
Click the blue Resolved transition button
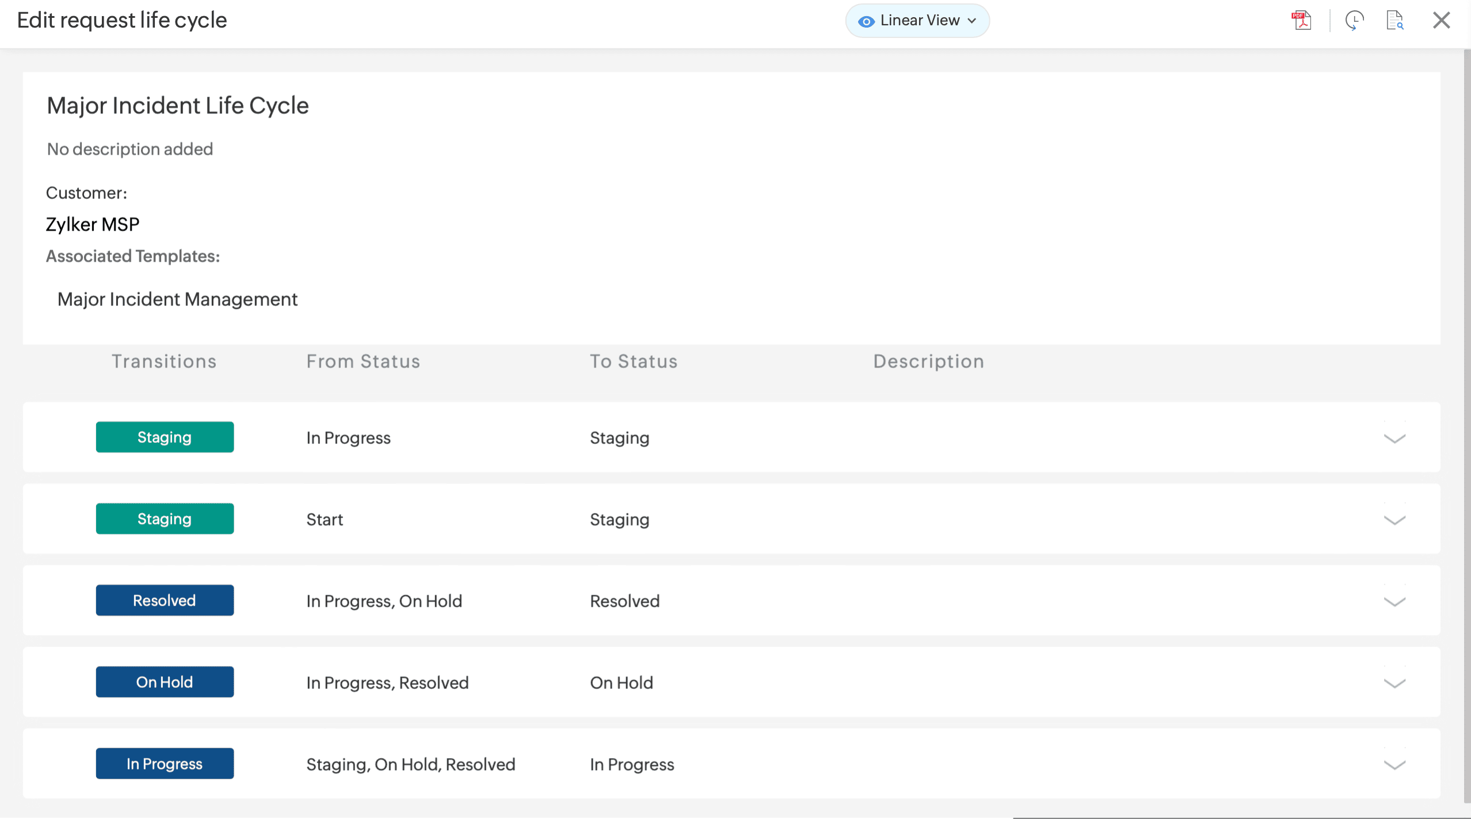[x=165, y=600]
